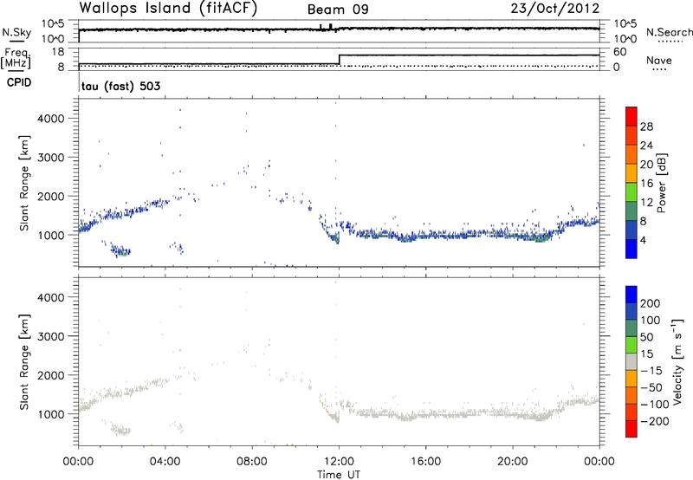Click the date 23/Oct/2012

555,9
